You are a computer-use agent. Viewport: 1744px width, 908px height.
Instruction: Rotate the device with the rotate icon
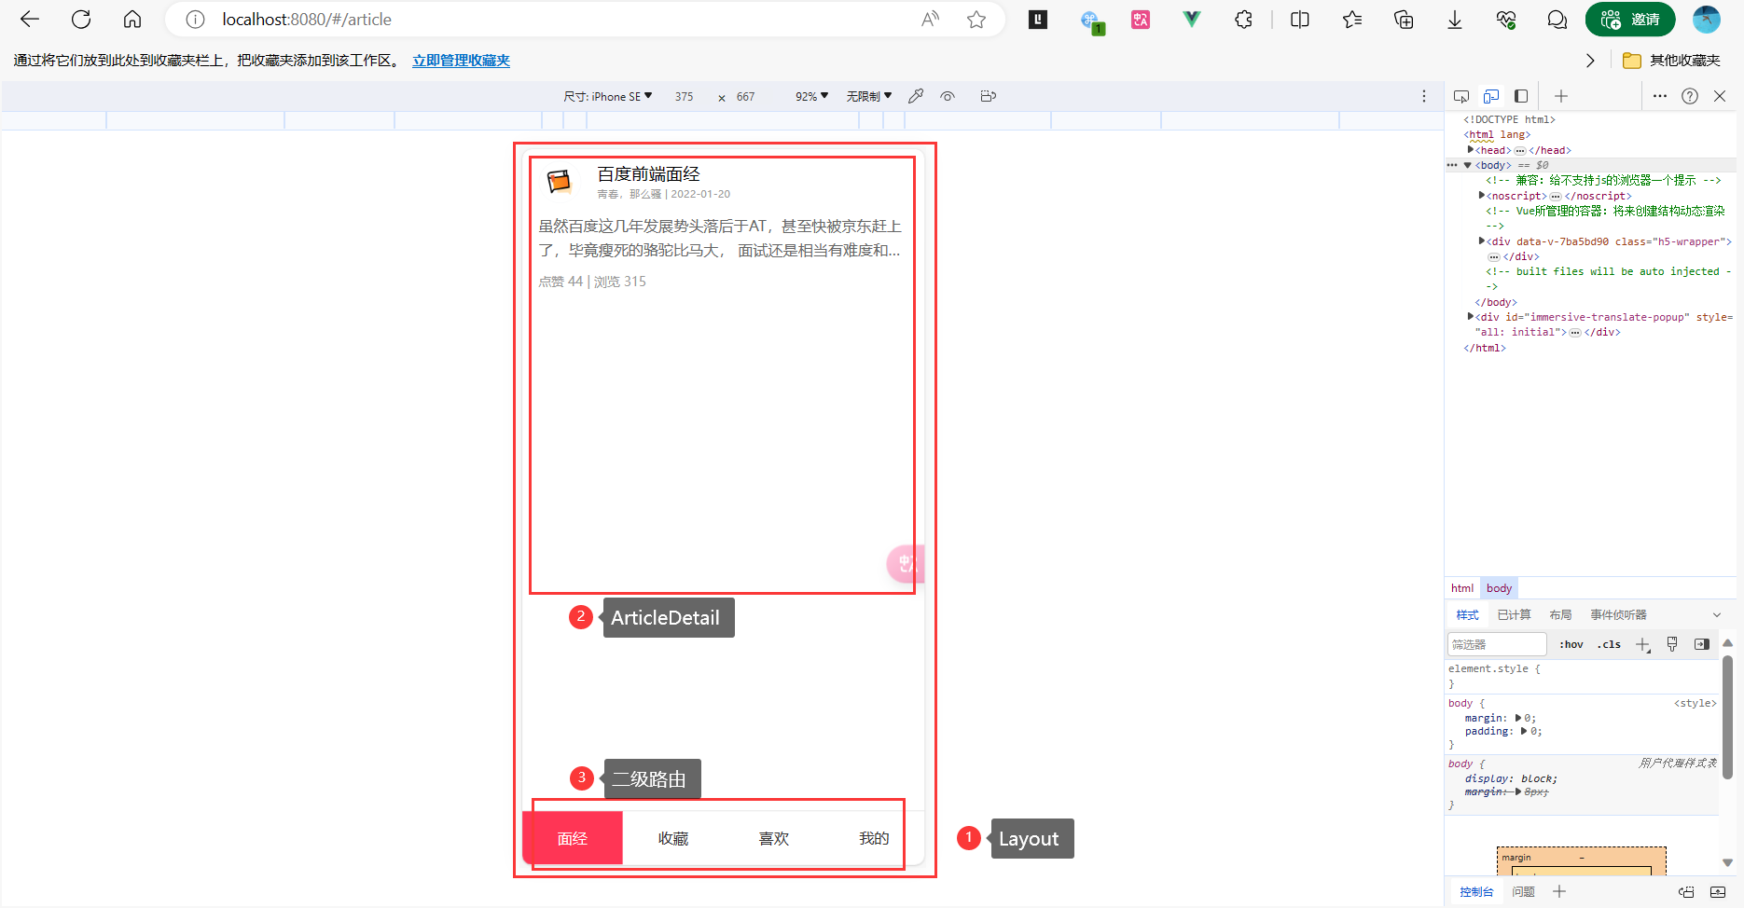(989, 96)
